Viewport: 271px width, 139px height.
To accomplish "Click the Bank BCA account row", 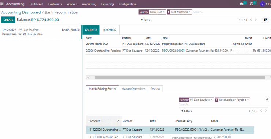I will 178,44.
